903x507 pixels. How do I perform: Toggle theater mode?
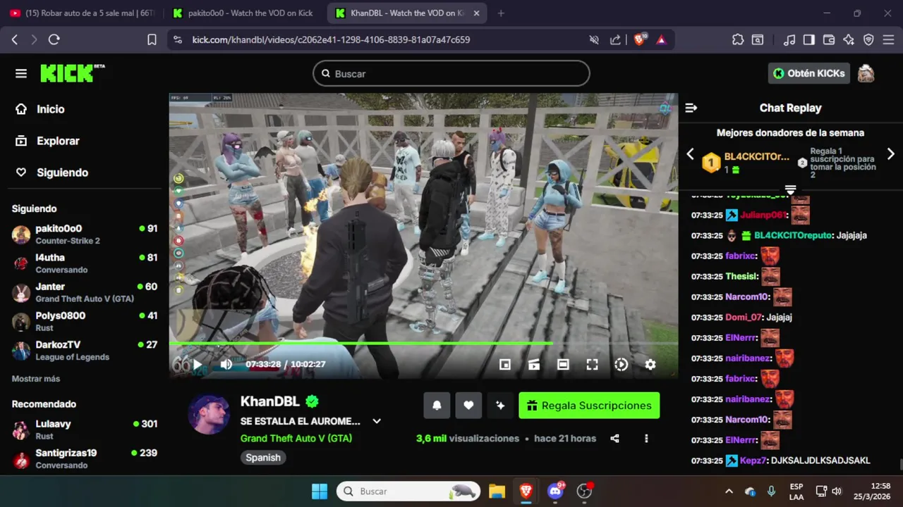coord(563,364)
